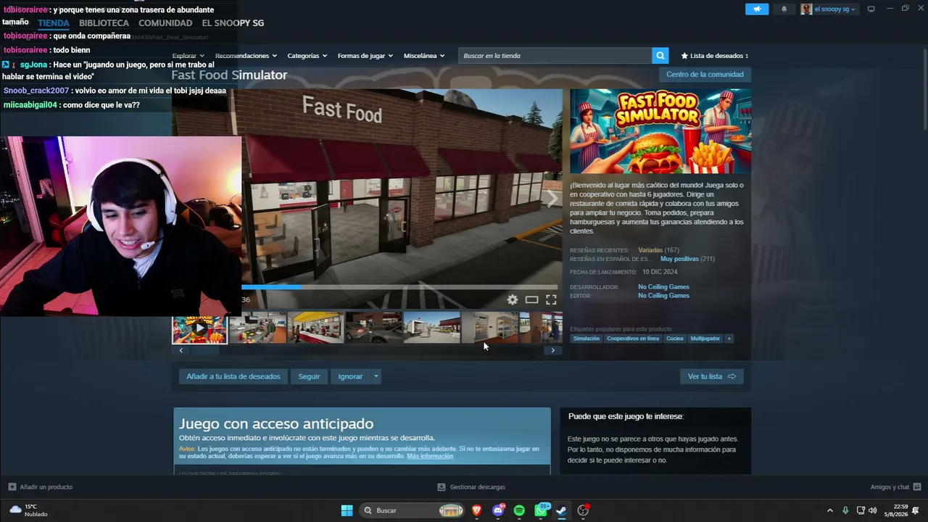Open Steam announcements megaphone button
928x522 pixels.
tap(757, 9)
